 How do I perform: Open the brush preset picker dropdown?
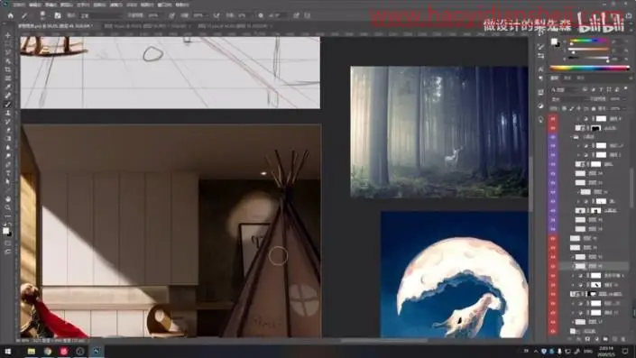(x=44, y=15)
